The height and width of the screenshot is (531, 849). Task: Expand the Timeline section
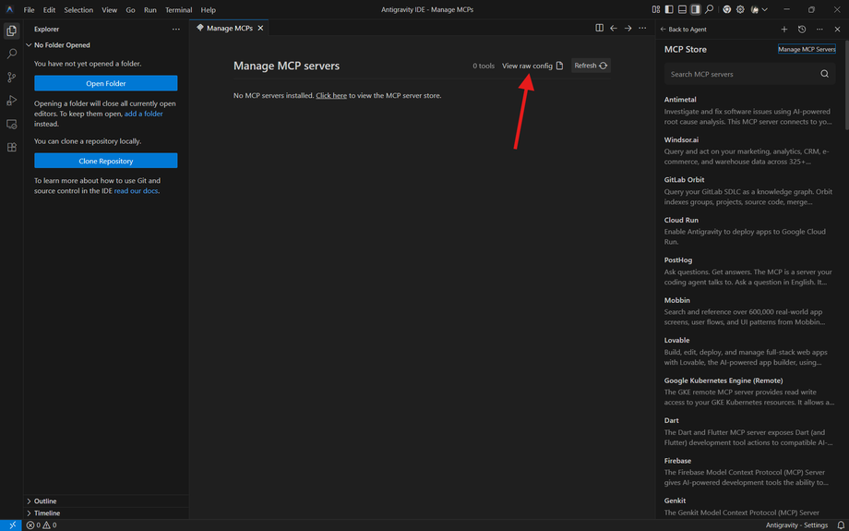point(106,513)
